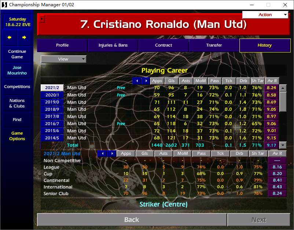This screenshot has height=230, width=294.
Task: Select the 2021/2 season row
Action: point(52,88)
